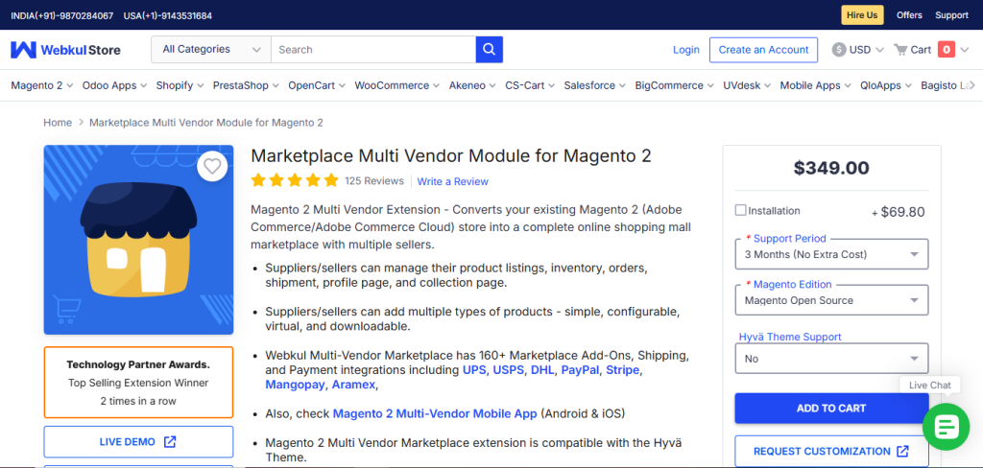Open the CS-Cart menu

click(530, 85)
